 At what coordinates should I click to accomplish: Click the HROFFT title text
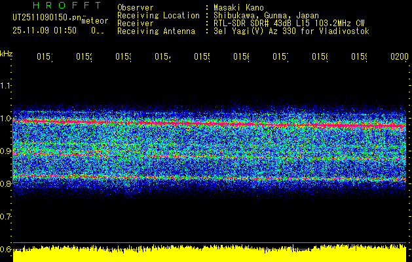click(x=67, y=5)
